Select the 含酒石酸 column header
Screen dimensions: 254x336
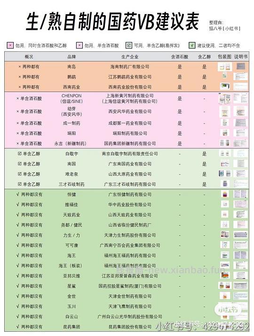pos(180,57)
